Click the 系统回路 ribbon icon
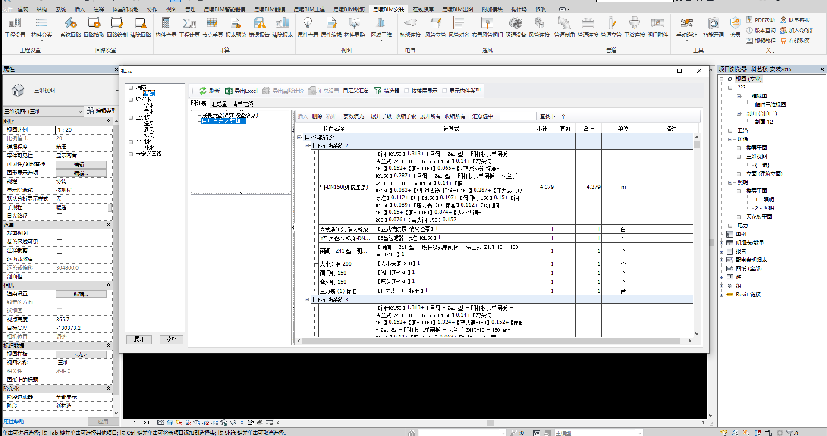Viewport: 827px width, 436px height. (70, 23)
